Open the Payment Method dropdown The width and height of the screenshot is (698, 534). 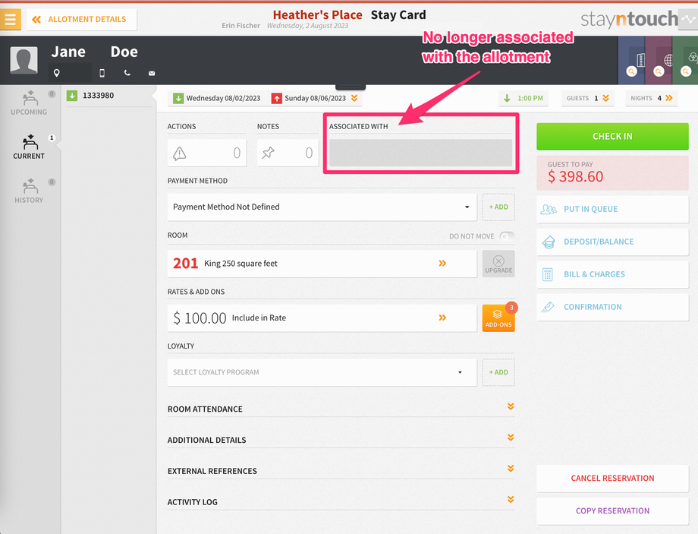tap(322, 207)
